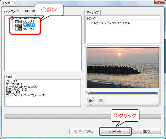Viewport: 166px width, 139px height.
Task: Click the blue preview seek bar
Action: tap(124, 94)
